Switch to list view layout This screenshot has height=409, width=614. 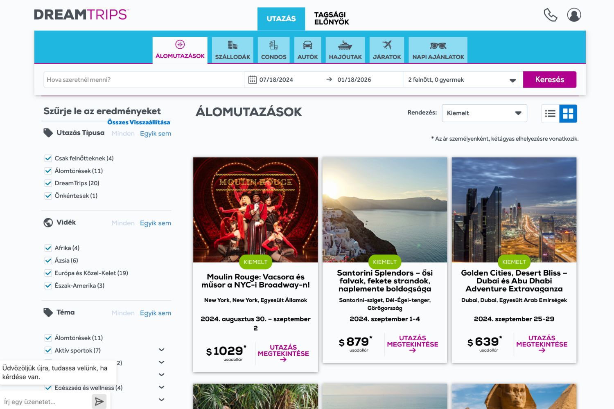[x=550, y=114]
